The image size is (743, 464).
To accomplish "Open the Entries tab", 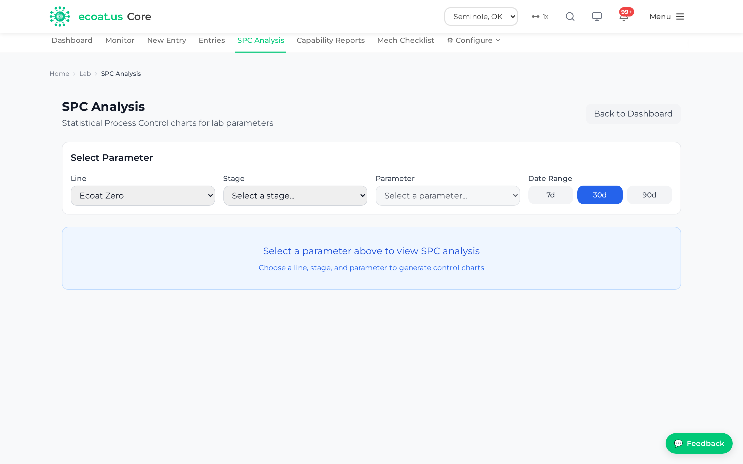I will pos(212,40).
